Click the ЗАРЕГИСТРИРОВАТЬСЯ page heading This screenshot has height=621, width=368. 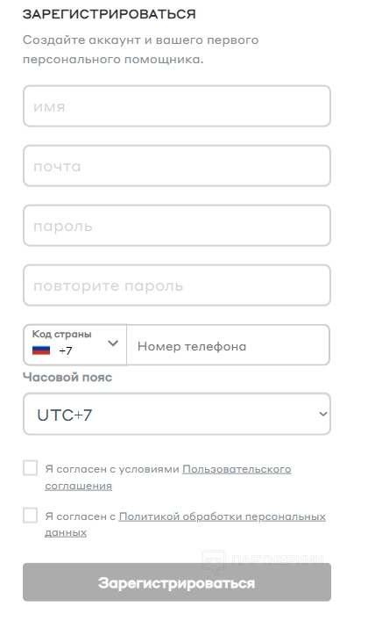coord(110,14)
